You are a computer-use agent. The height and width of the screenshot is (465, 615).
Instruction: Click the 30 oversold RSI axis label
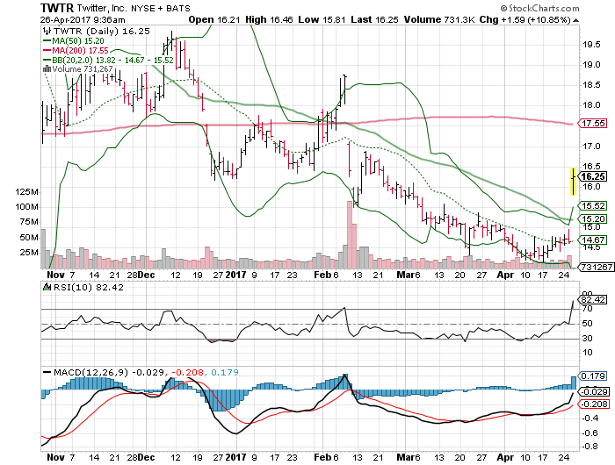point(587,338)
